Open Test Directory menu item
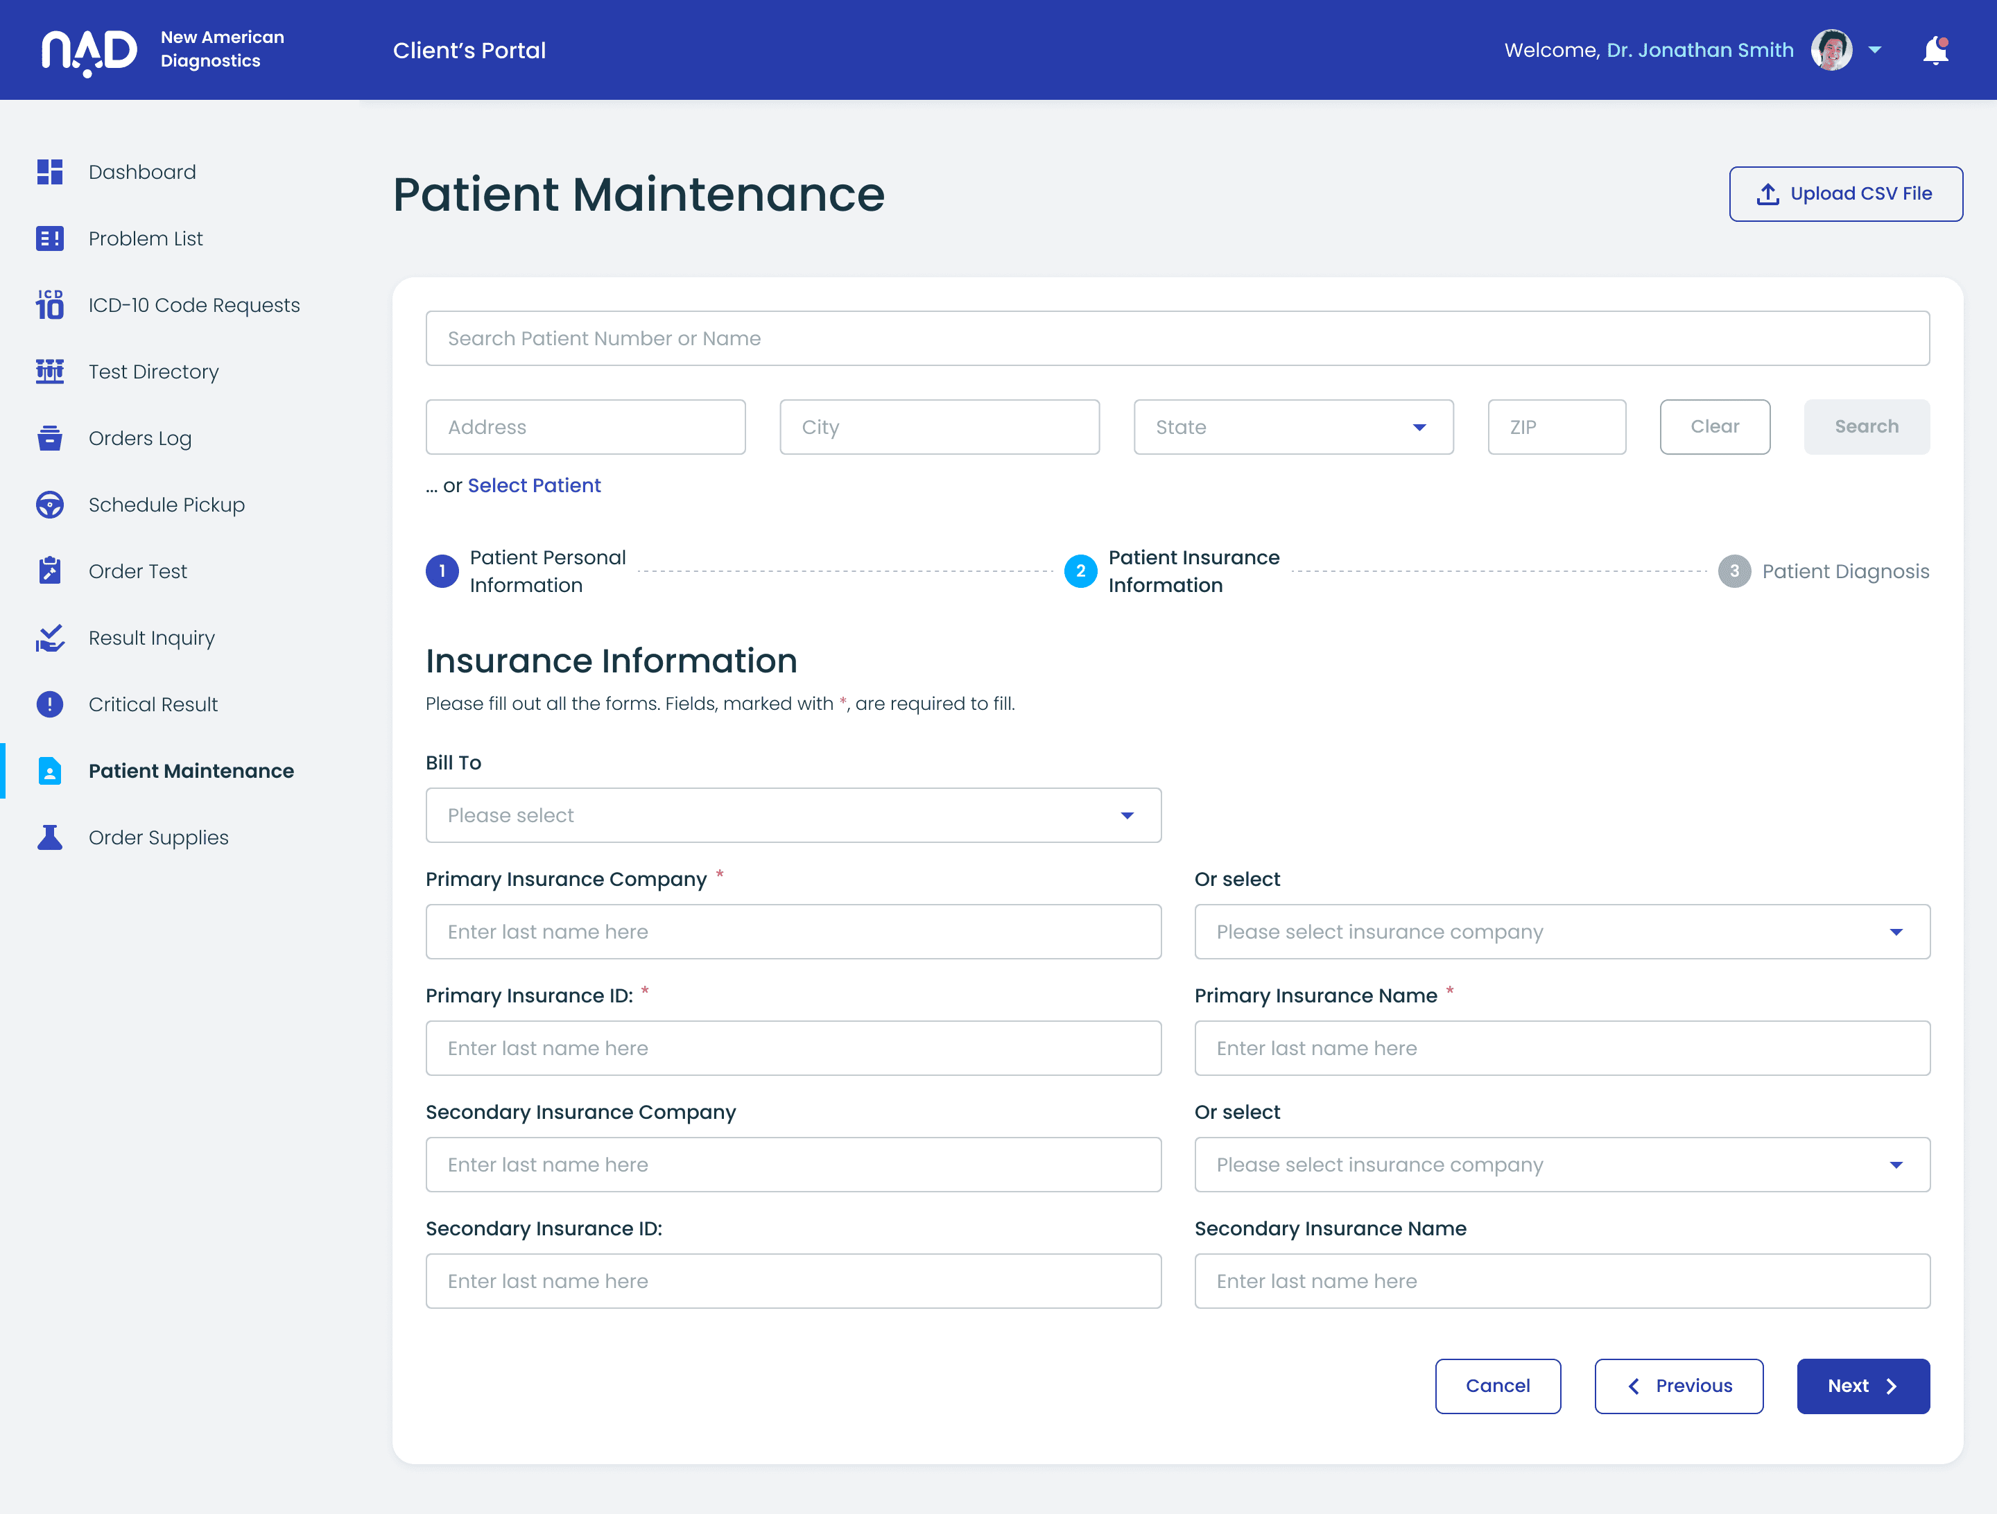 [153, 371]
